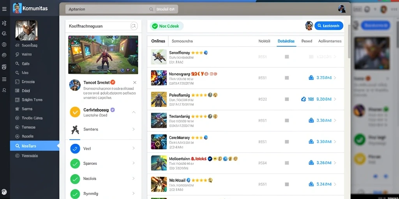Click the McKoail game thumbnail
The image size is (399, 199).
[159, 184]
